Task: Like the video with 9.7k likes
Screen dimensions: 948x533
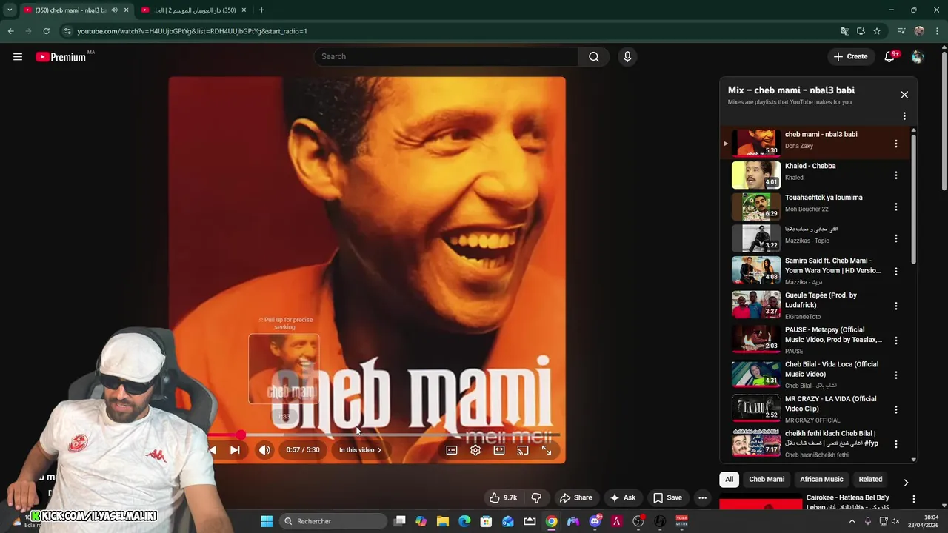Action: tap(503, 498)
